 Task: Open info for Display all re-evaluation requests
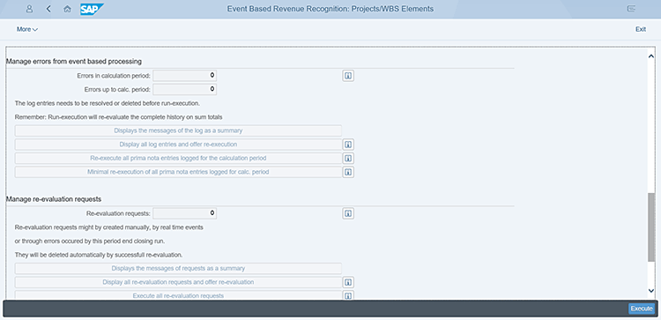click(x=348, y=282)
